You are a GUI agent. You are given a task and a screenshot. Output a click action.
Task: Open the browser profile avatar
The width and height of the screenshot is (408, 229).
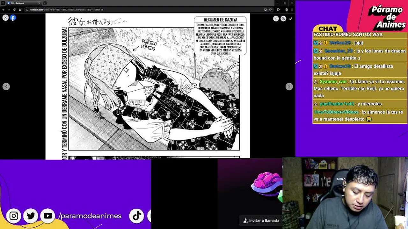[x=286, y=10]
